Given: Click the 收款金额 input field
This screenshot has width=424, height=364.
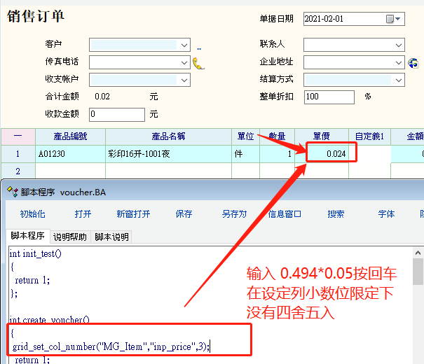Looking at the screenshot, I should coord(116,114).
